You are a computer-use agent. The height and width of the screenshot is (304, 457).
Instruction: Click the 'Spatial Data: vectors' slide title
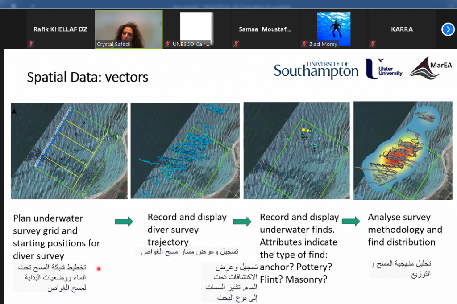point(87,77)
